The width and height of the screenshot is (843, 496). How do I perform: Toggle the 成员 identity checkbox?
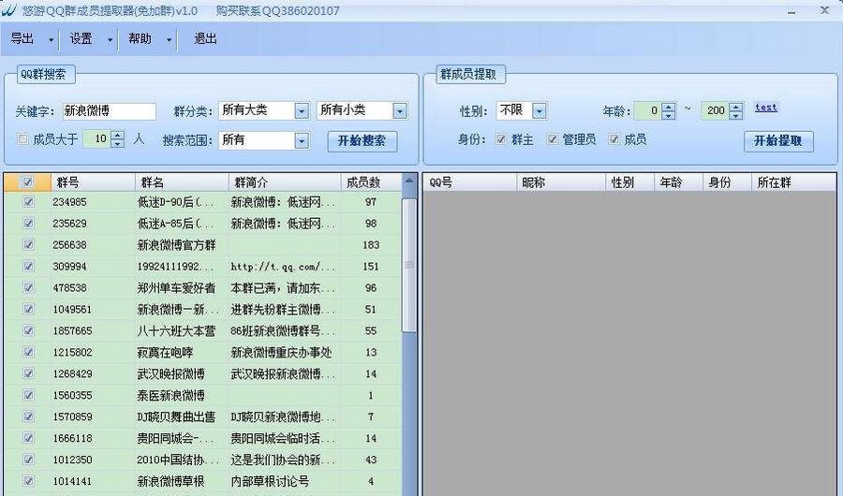click(614, 139)
